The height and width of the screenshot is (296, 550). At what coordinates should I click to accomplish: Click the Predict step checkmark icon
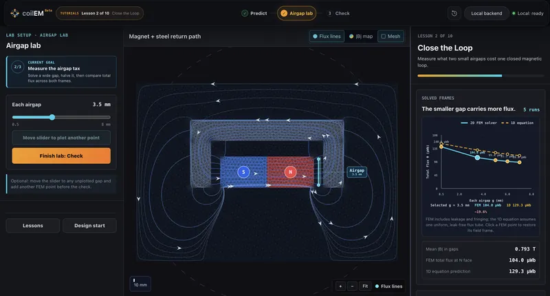(x=245, y=13)
